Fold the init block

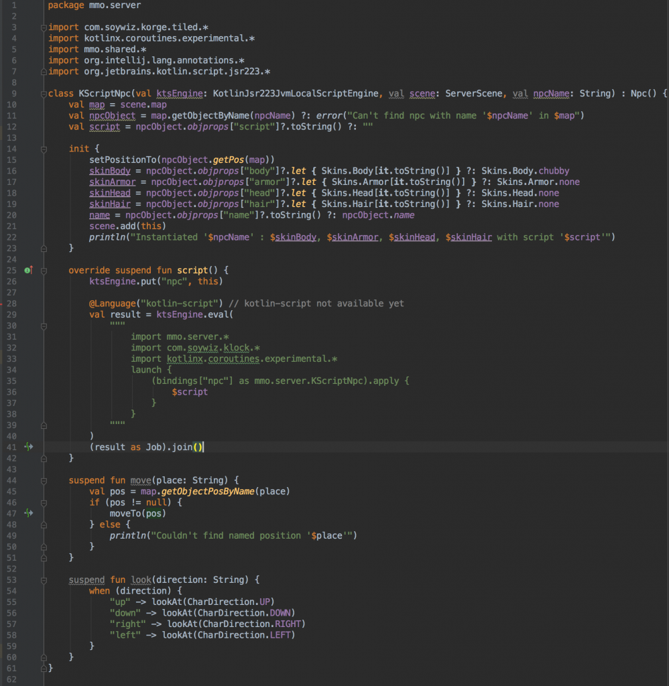[44, 149]
